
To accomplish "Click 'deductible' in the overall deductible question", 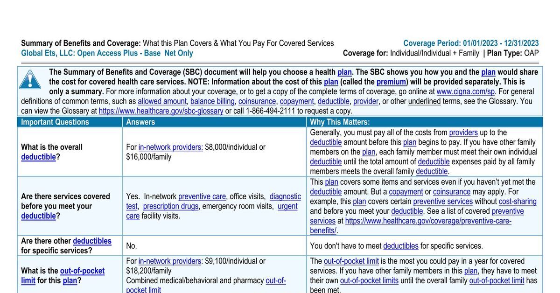I will [x=38, y=157].
